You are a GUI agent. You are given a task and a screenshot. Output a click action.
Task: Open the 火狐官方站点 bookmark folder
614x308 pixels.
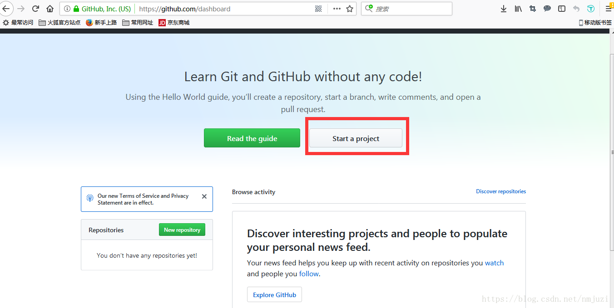coord(59,23)
